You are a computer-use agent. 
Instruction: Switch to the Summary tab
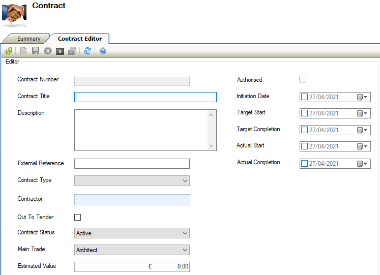tap(28, 39)
